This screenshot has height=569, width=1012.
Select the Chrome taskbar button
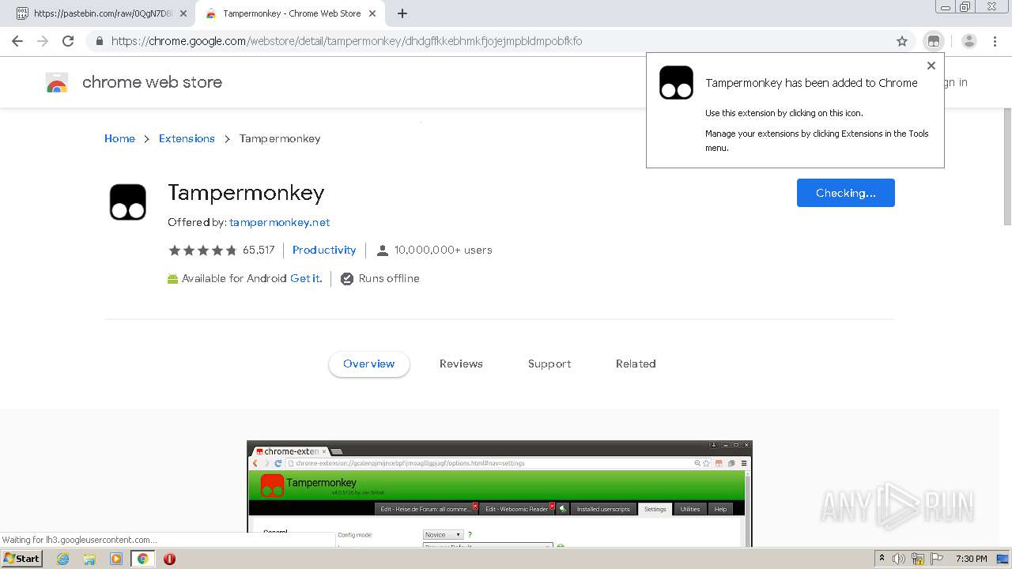142,559
